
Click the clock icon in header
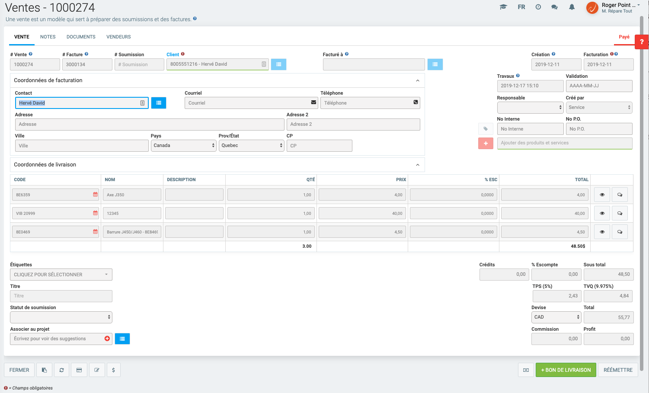(x=538, y=7)
